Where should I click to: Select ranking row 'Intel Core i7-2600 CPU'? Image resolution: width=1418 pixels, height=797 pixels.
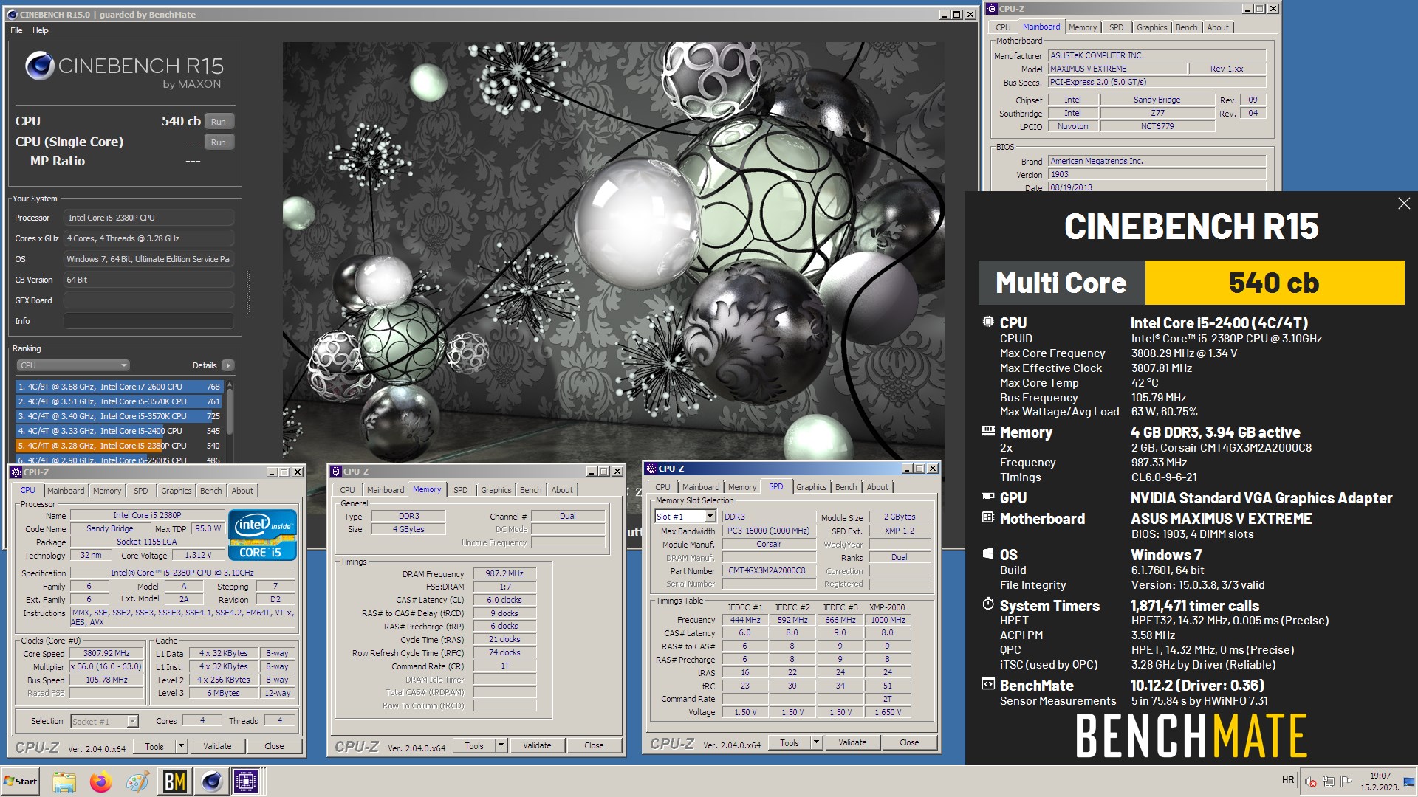(119, 387)
